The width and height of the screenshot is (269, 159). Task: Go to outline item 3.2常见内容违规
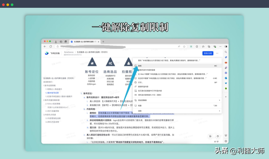click(x=52, y=122)
